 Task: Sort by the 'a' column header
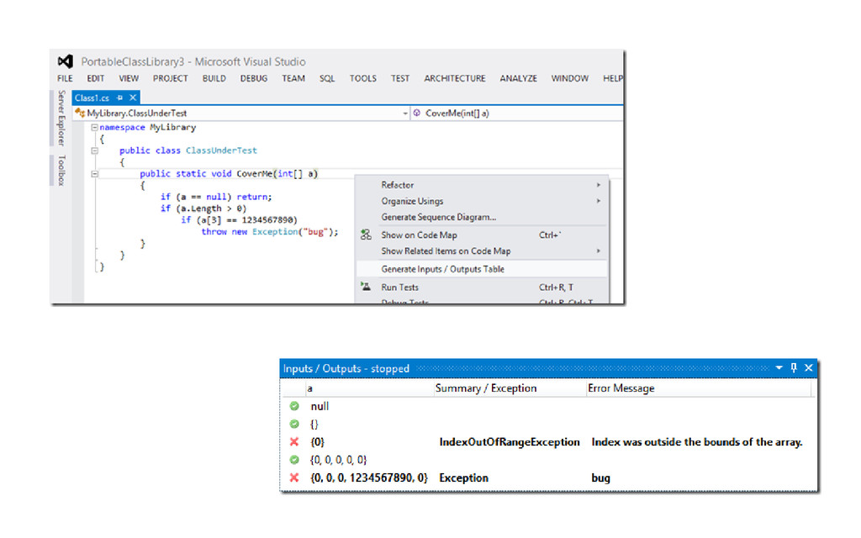click(x=369, y=388)
